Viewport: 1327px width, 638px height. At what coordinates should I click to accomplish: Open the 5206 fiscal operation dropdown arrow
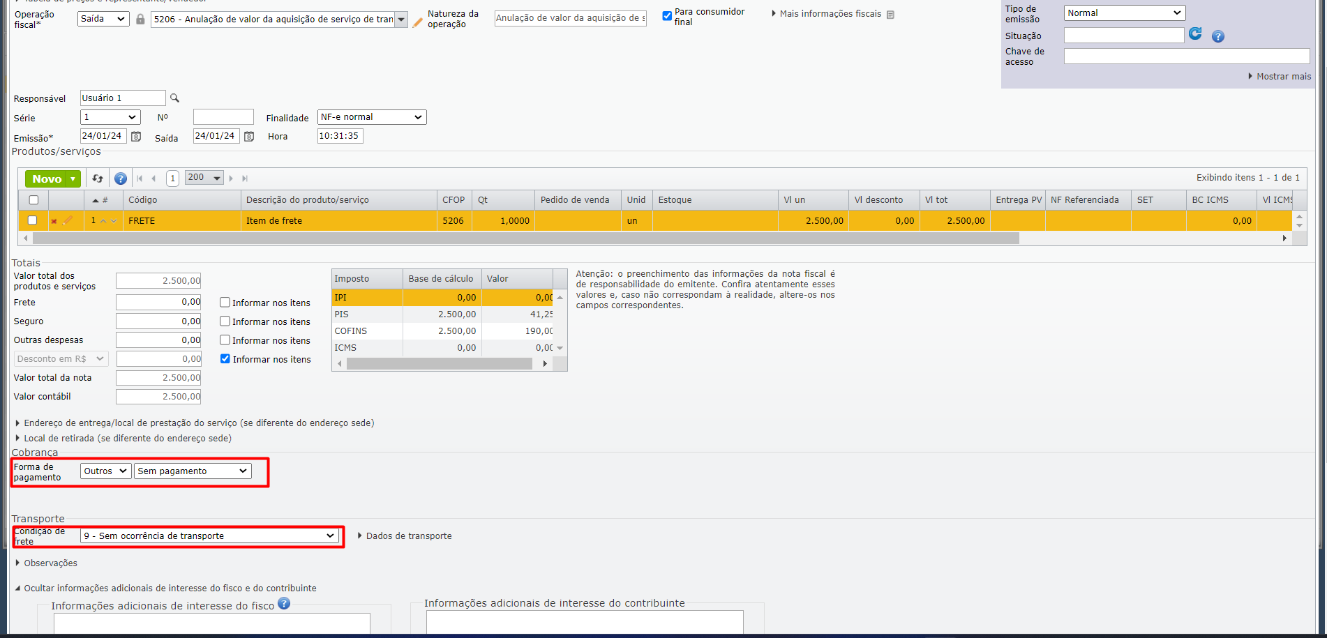tap(401, 20)
